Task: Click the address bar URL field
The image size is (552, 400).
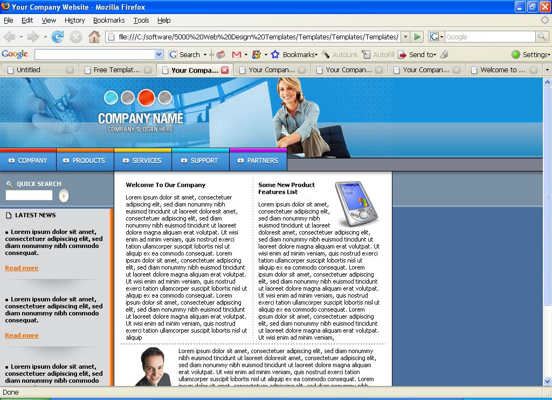Action: (253, 37)
